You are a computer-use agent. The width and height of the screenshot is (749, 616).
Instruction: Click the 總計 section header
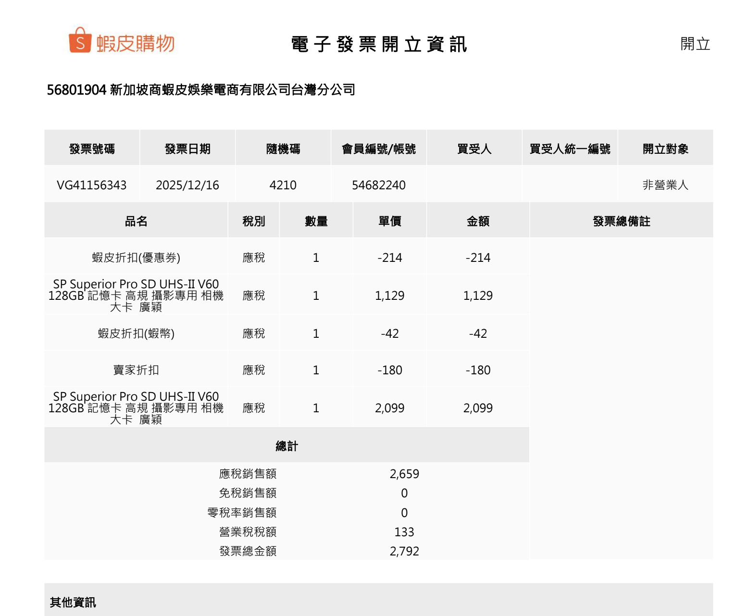click(287, 446)
